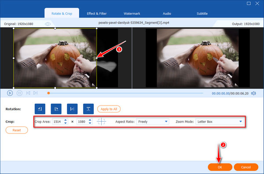Center the crop area with cross icon
Screen dimensions: 264x174
(101, 121)
